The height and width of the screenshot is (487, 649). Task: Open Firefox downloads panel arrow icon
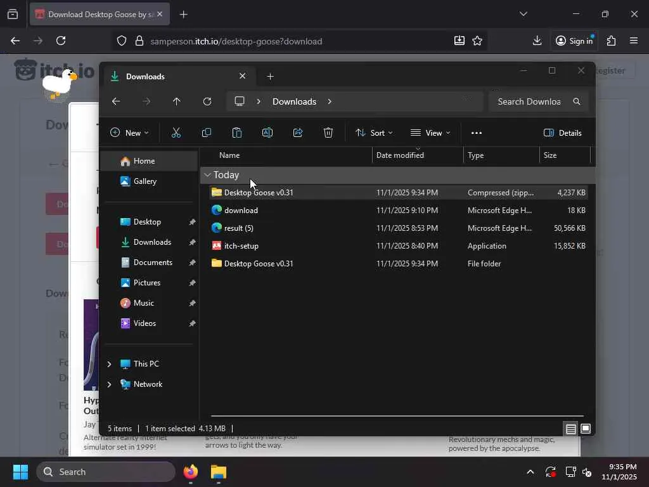(x=537, y=41)
